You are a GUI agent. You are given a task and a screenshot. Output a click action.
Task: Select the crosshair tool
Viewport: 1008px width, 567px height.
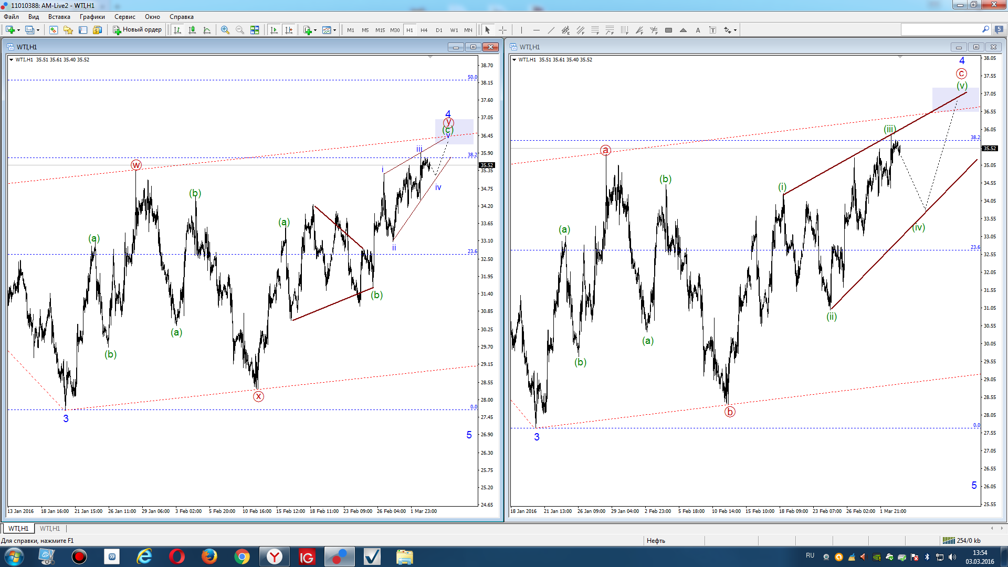tap(502, 30)
